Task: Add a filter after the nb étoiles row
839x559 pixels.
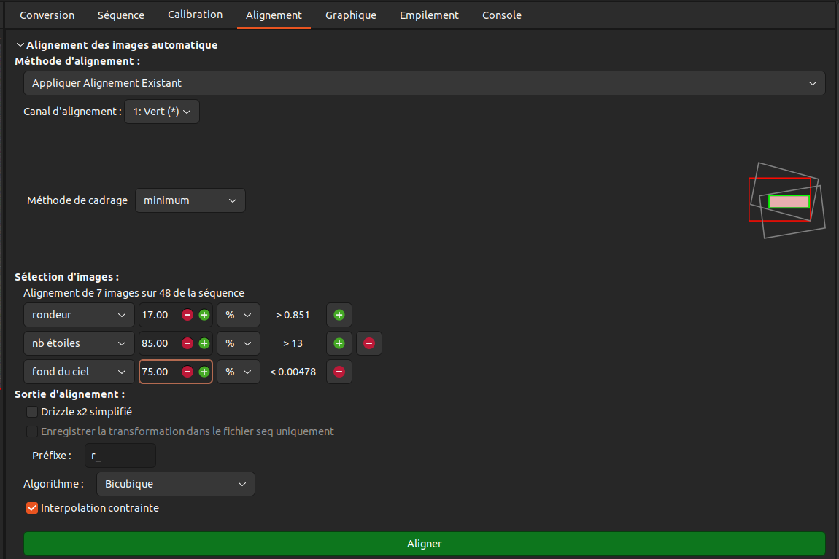Action: pos(339,343)
